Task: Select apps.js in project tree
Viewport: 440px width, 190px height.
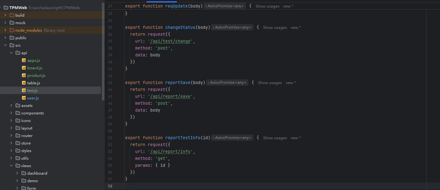Action: 34,61
